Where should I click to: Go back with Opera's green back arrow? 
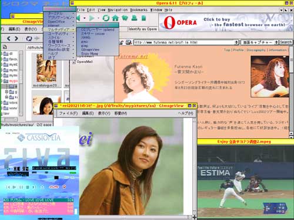tap(78, 18)
